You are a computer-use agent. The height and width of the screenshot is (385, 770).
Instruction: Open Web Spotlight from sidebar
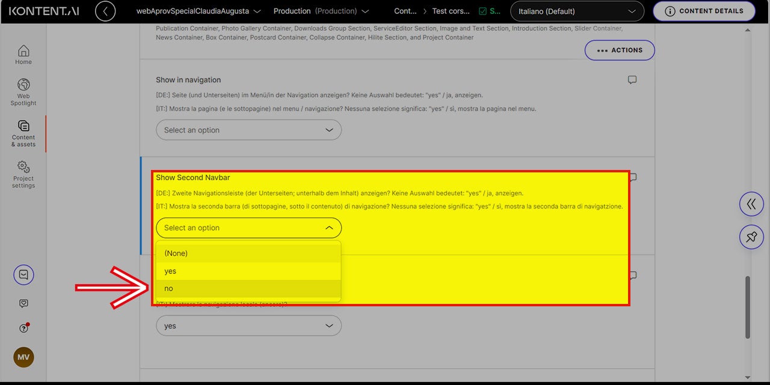click(x=23, y=91)
